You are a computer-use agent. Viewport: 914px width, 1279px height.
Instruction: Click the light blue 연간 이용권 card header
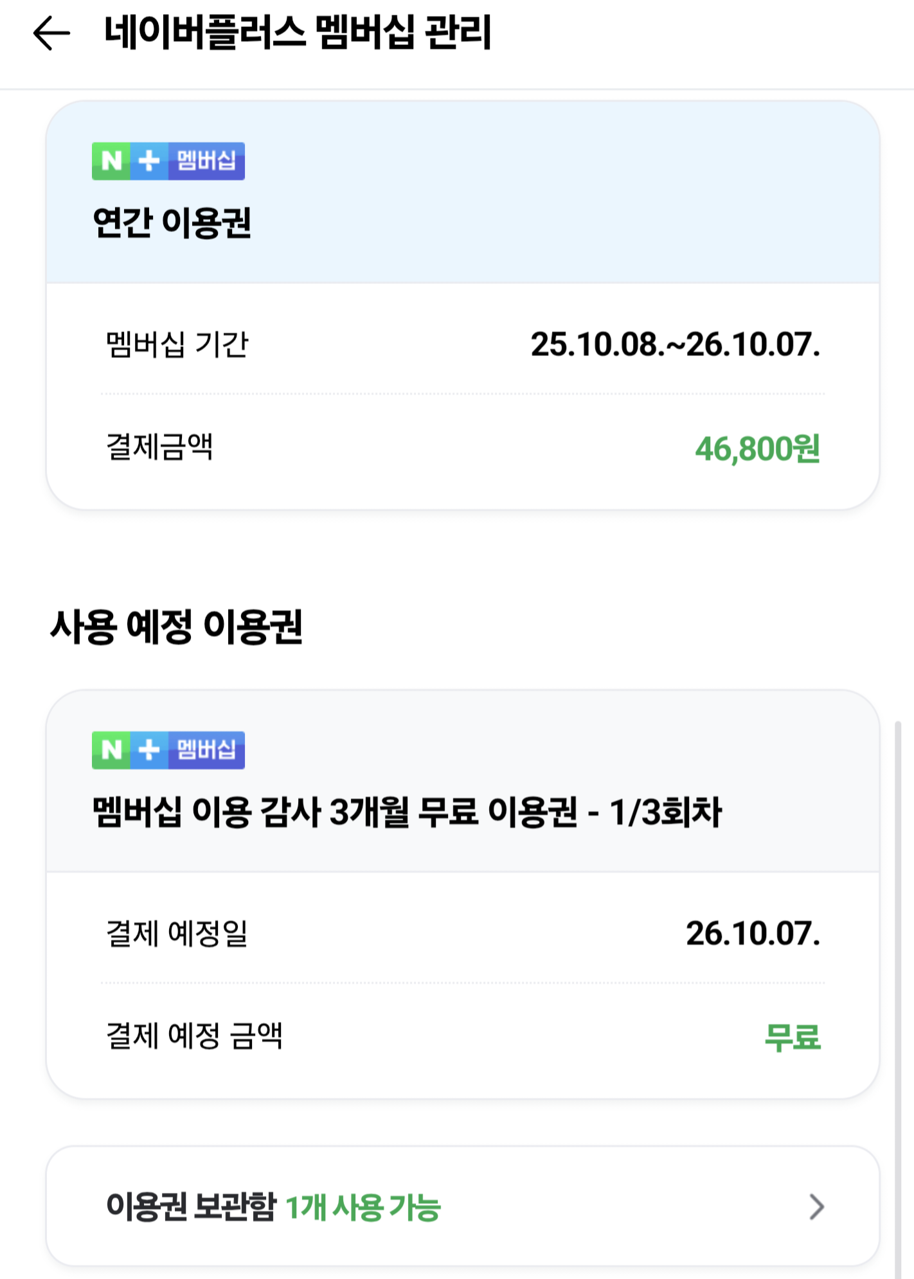click(463, 192)
